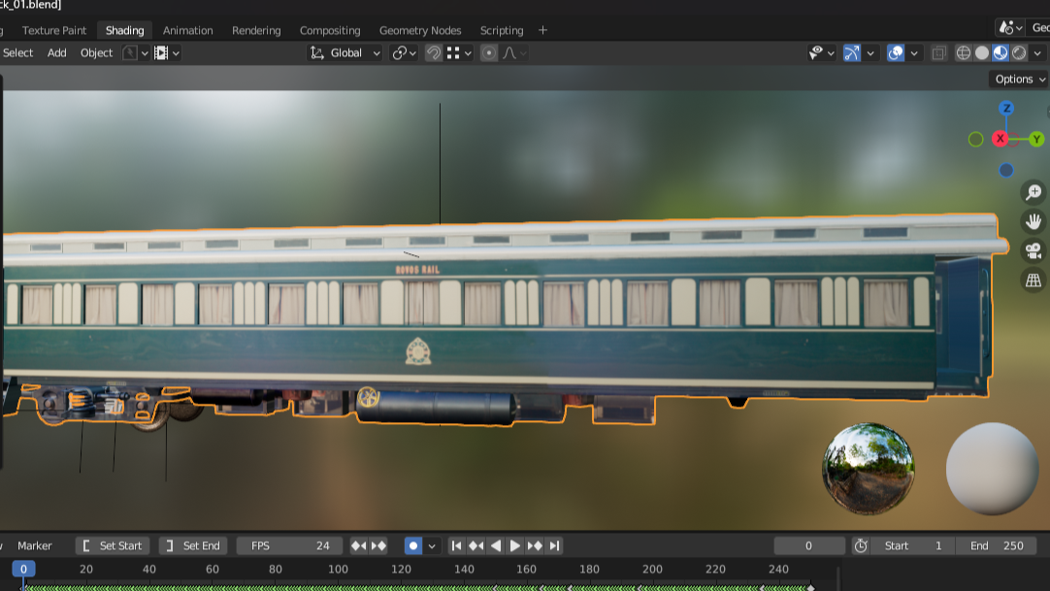This screenshot has height=591, width=1050.
Task: Switch perspective/orthographic with the grid icon
Action: 1033,280
